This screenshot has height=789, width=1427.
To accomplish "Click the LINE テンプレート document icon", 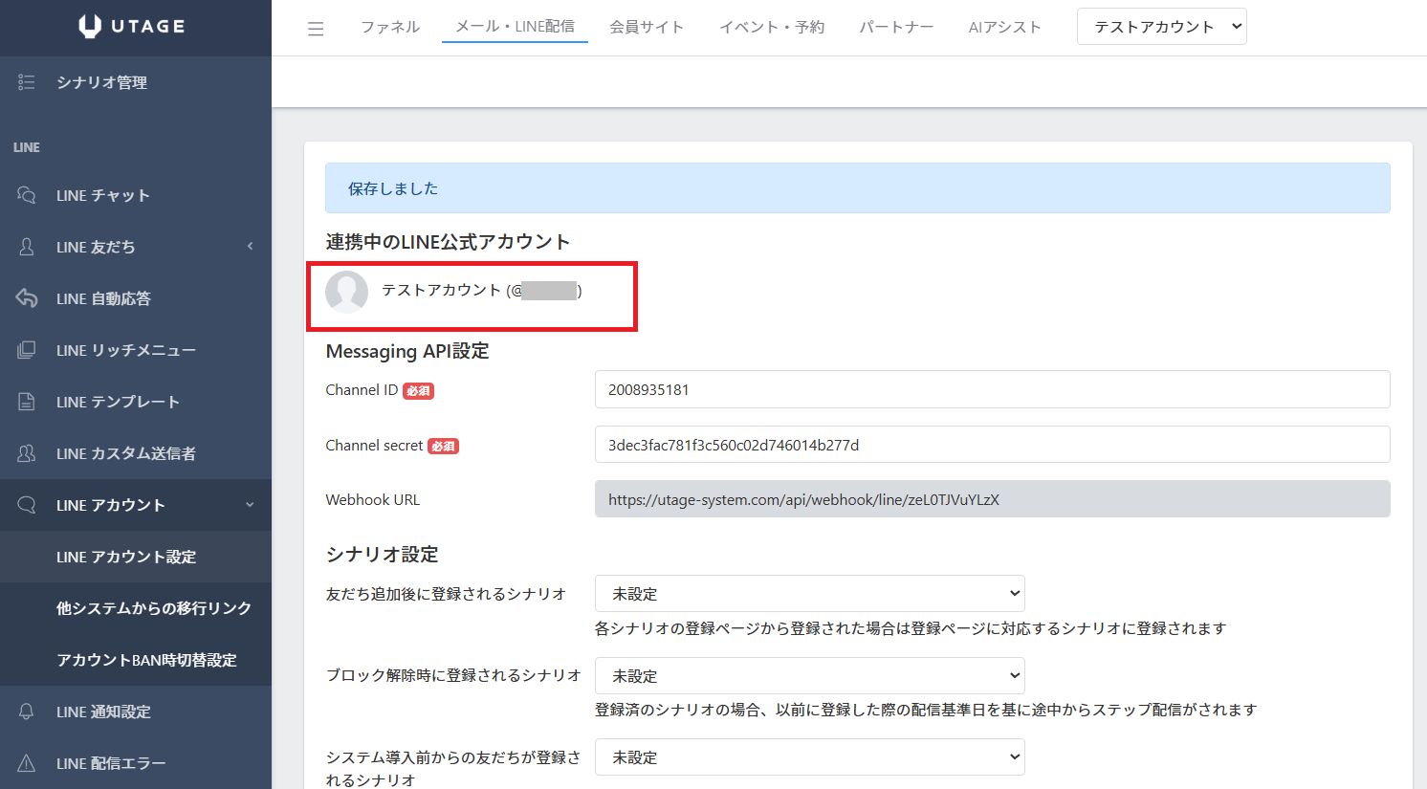I will click(27, 402).
